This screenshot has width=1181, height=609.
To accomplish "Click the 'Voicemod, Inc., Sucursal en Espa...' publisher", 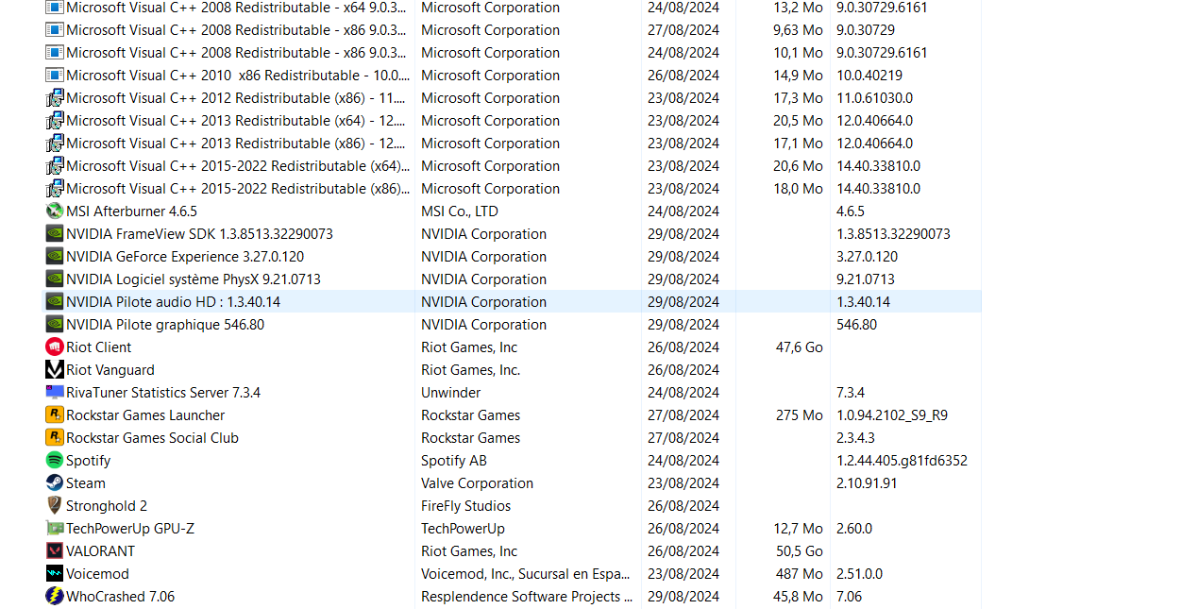I will 526,574.
